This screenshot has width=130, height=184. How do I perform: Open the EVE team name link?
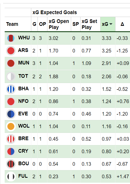(23, 114)
